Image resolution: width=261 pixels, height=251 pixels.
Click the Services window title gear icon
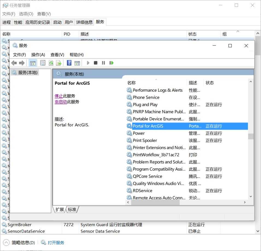coord(15,45)
